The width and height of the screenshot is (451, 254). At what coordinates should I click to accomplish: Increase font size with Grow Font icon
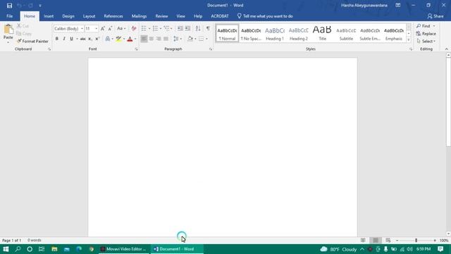103,28
